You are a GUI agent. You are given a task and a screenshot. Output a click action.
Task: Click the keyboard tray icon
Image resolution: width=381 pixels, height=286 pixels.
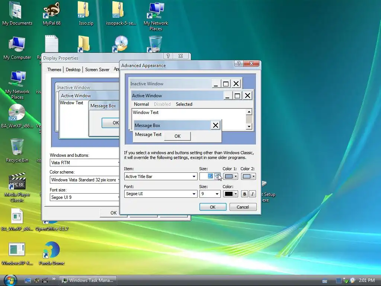(324, 281)
